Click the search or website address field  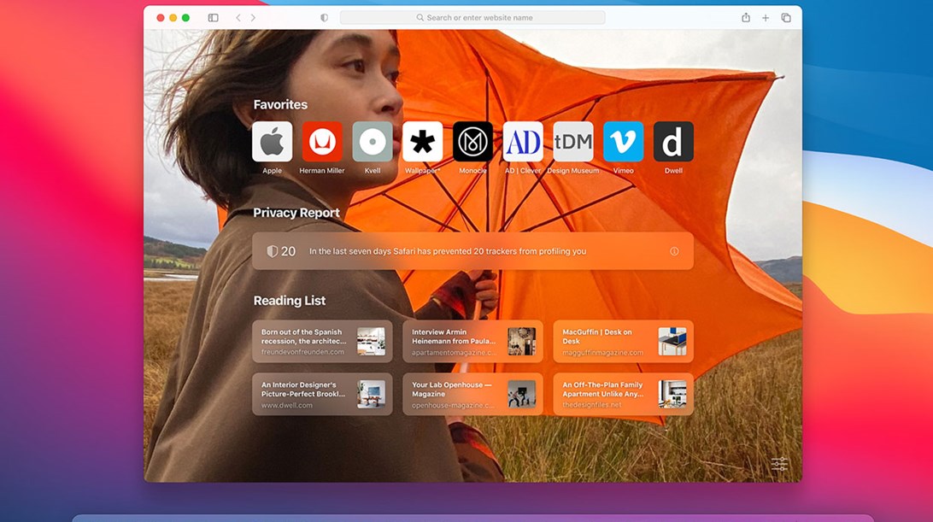(x=472, y=18)
